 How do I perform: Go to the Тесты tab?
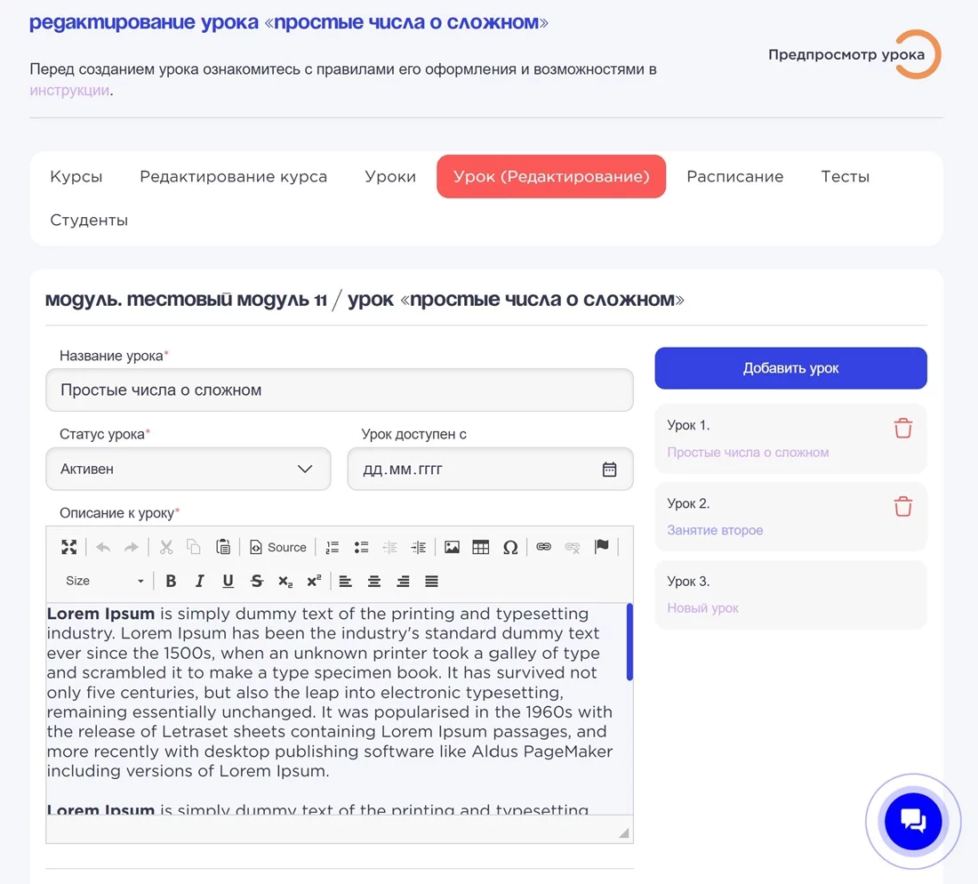pos(845,176)
